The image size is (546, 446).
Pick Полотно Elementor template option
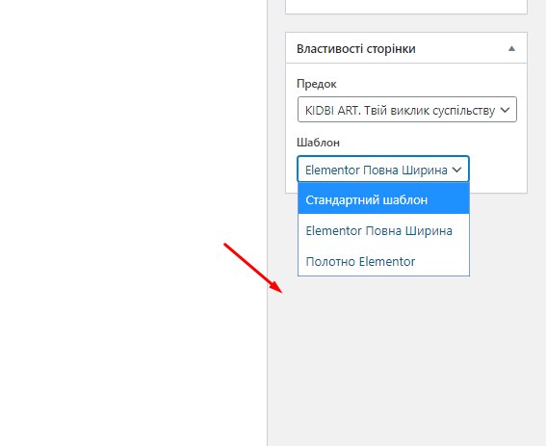(x=383, y=261)
